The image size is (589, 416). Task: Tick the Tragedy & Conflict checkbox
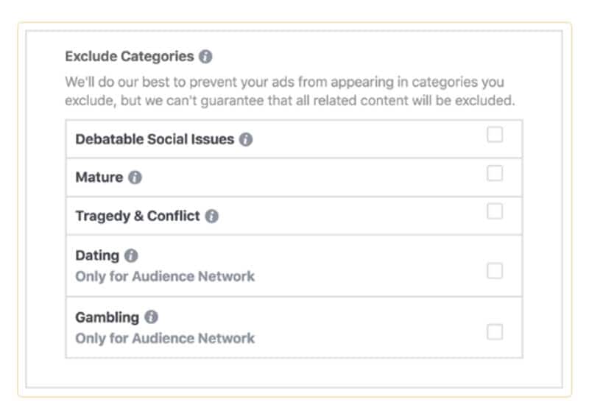coord(495,212)
